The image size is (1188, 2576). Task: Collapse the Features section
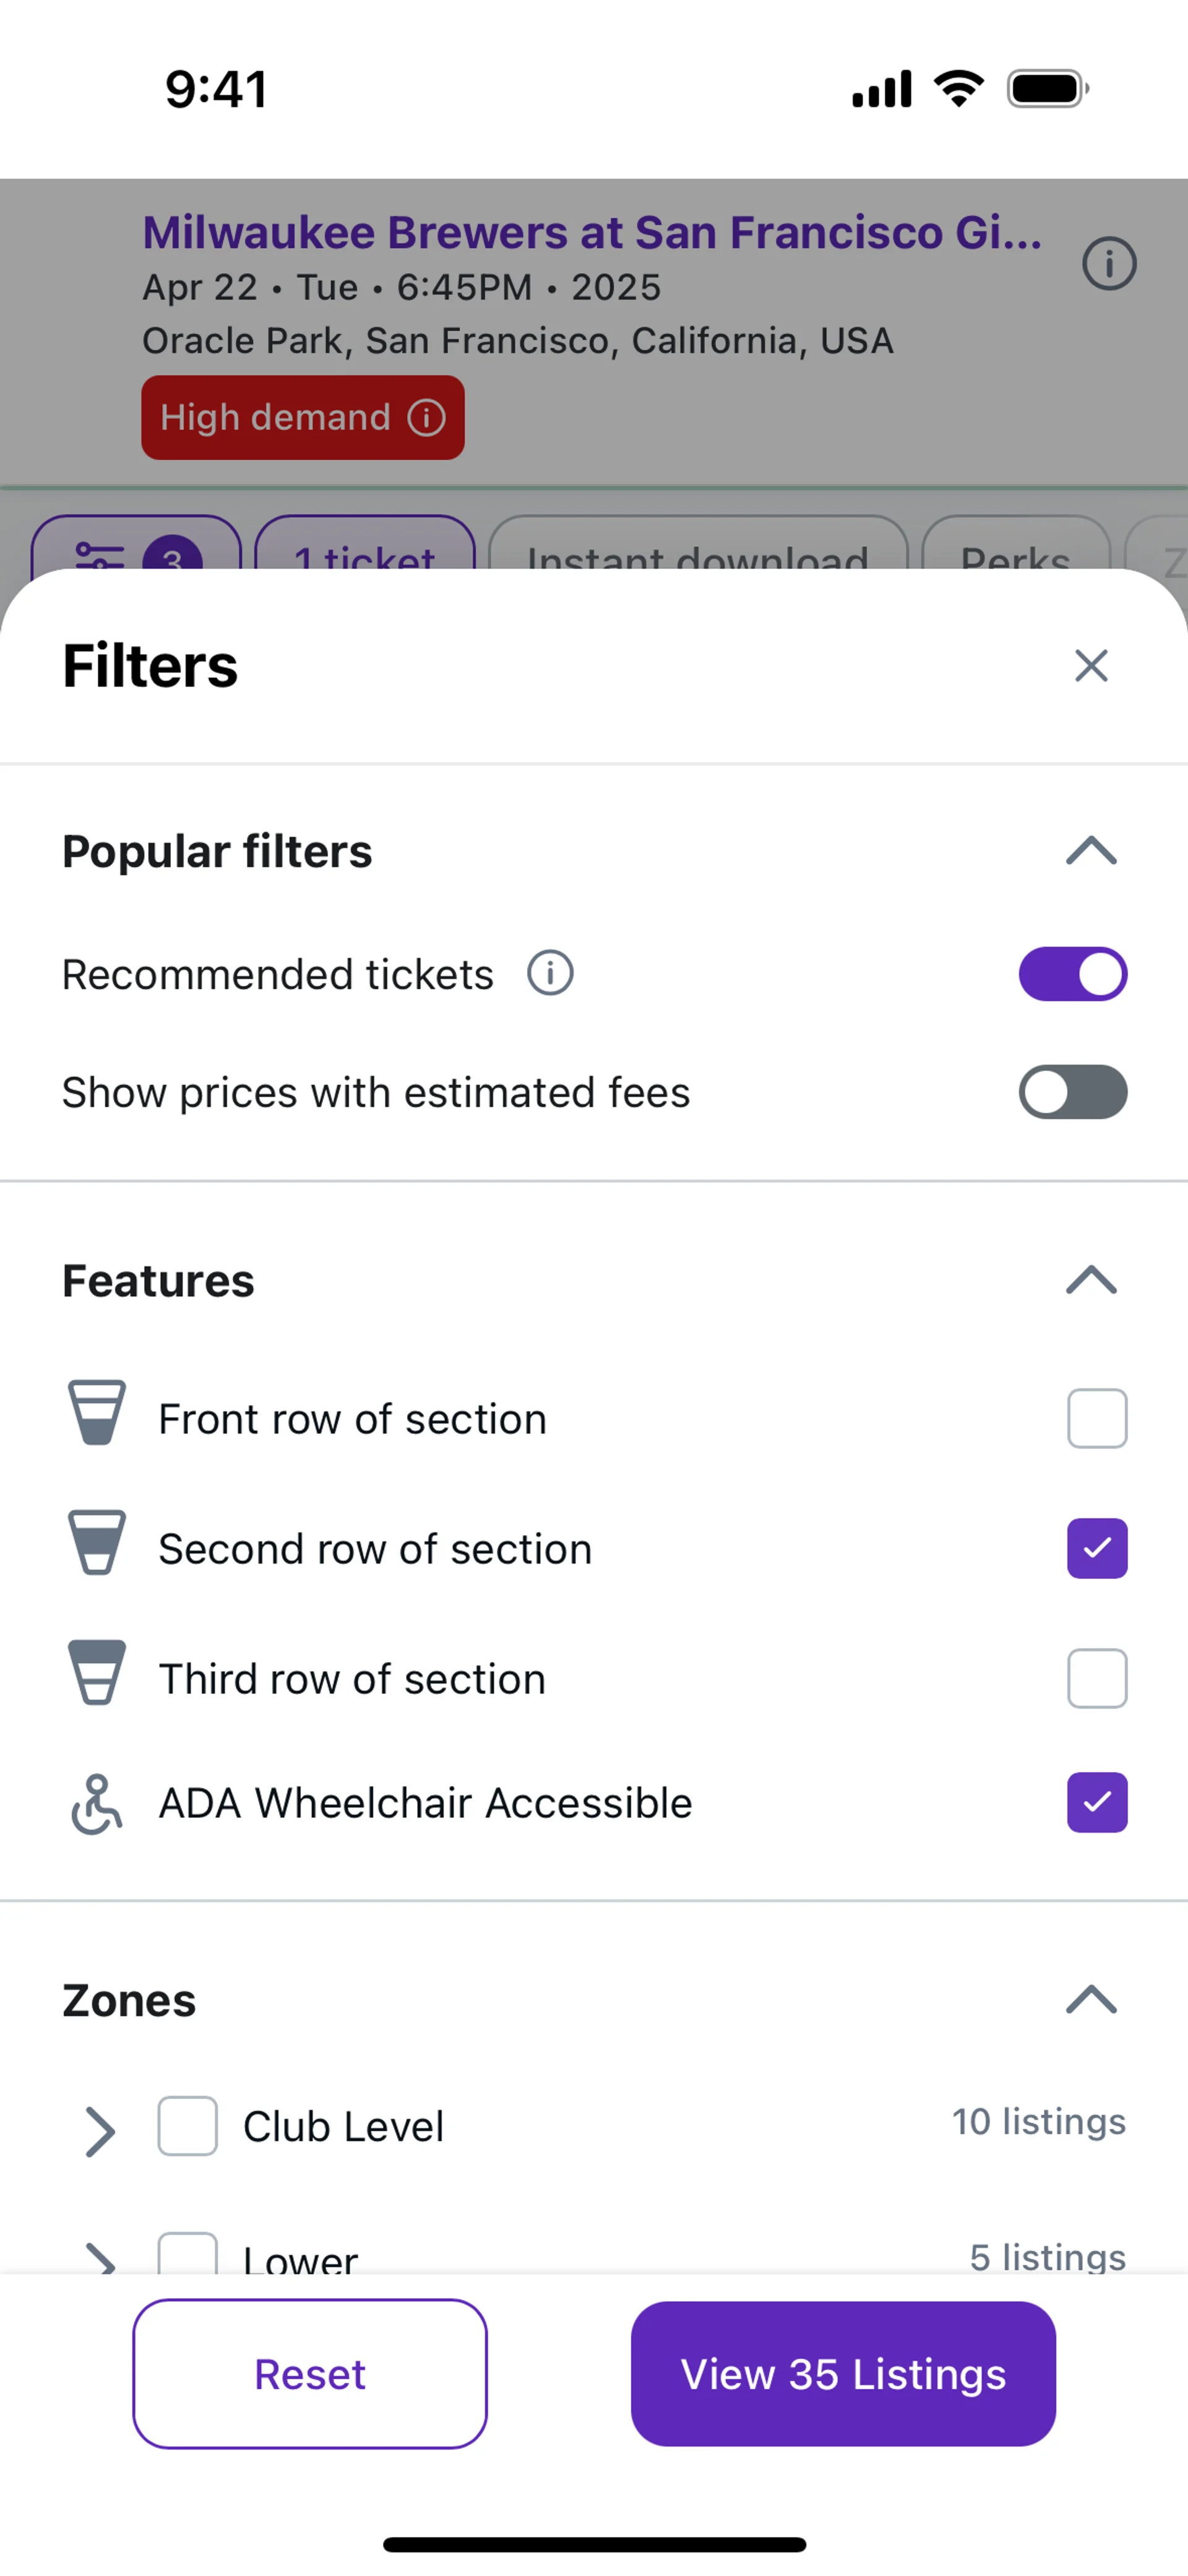click(1091, 1280)
